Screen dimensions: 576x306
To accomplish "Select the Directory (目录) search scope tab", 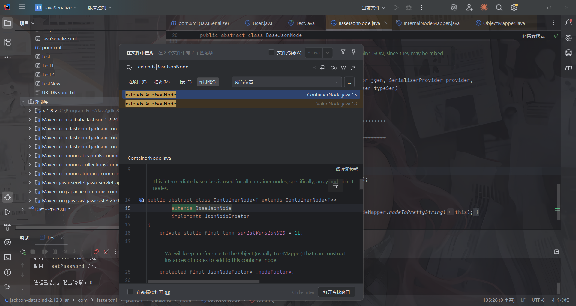I will [184, 82].
